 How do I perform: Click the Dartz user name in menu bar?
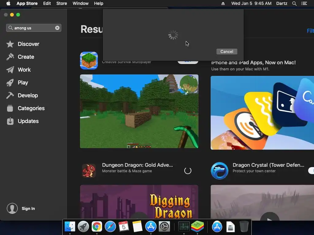(x=281, y=3)
